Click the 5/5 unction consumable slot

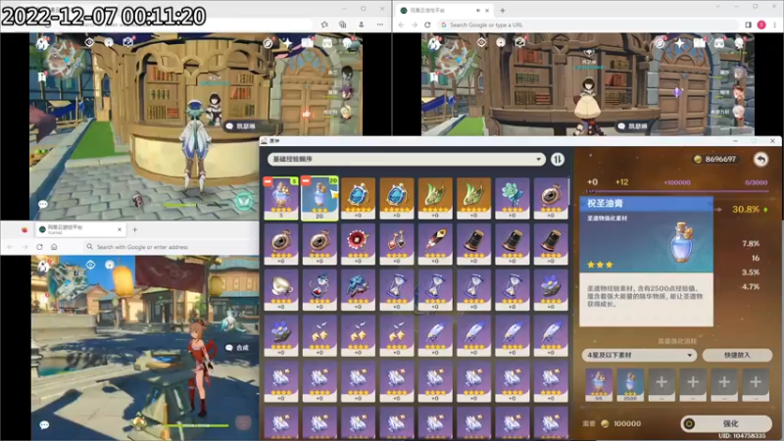coord(599,384)
